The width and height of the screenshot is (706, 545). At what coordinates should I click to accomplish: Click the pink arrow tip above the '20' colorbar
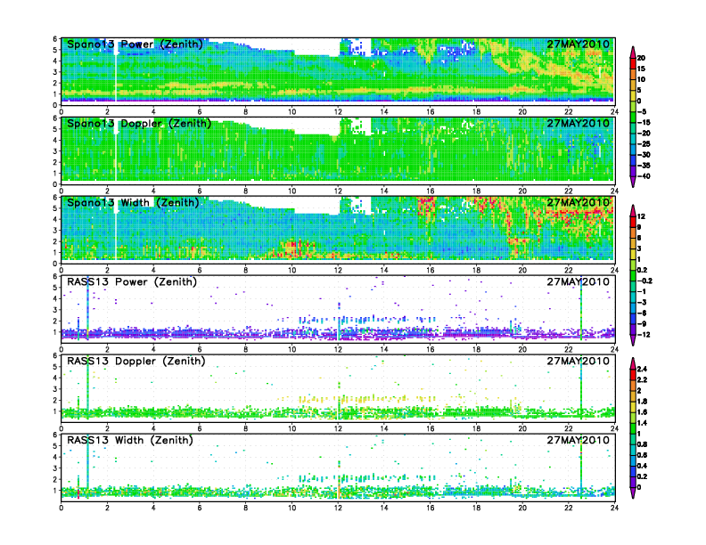[x=633, y=52]
